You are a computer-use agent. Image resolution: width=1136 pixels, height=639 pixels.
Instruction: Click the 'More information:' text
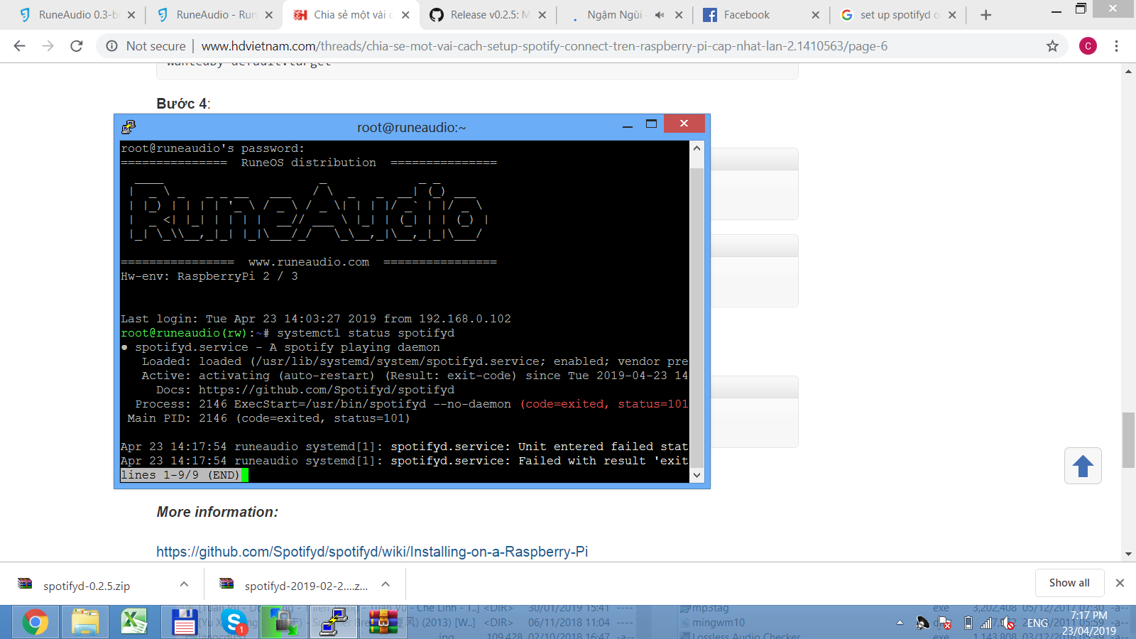[217, 512]
